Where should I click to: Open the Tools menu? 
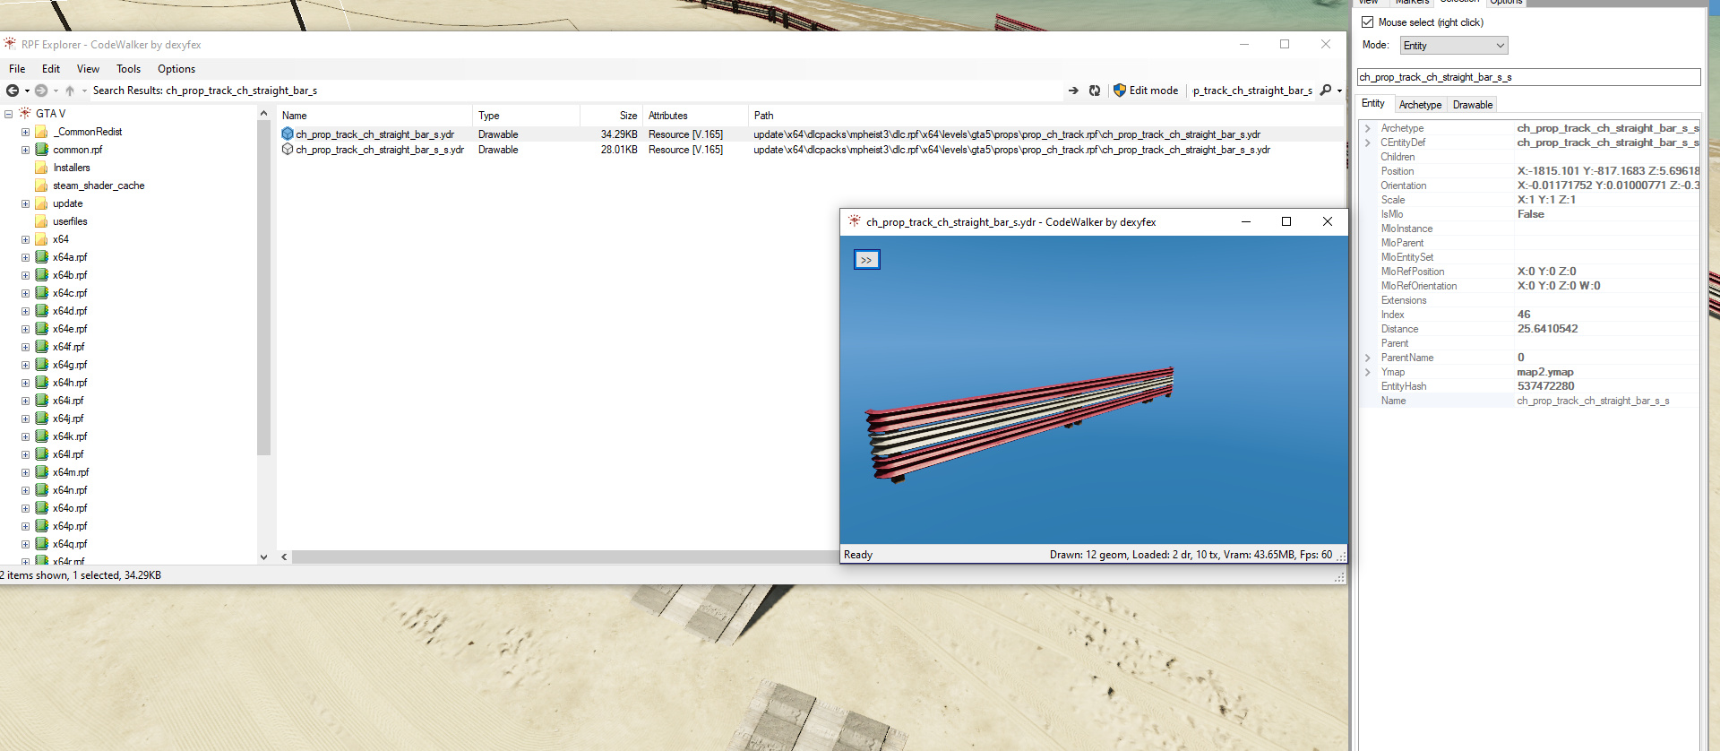tap(128, 69)
